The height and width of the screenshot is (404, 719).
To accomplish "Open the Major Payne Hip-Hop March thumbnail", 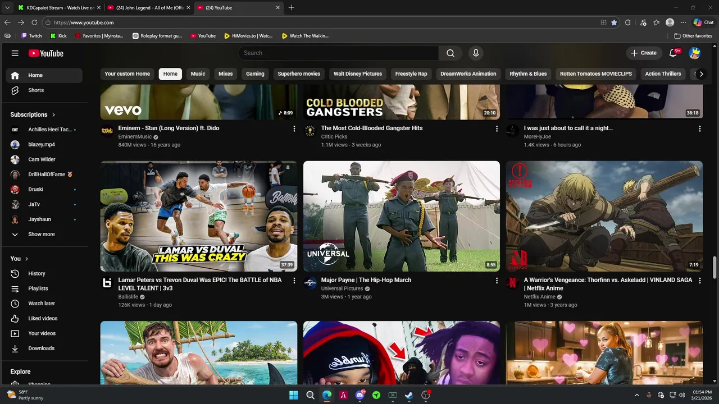I will pos(402,217).
